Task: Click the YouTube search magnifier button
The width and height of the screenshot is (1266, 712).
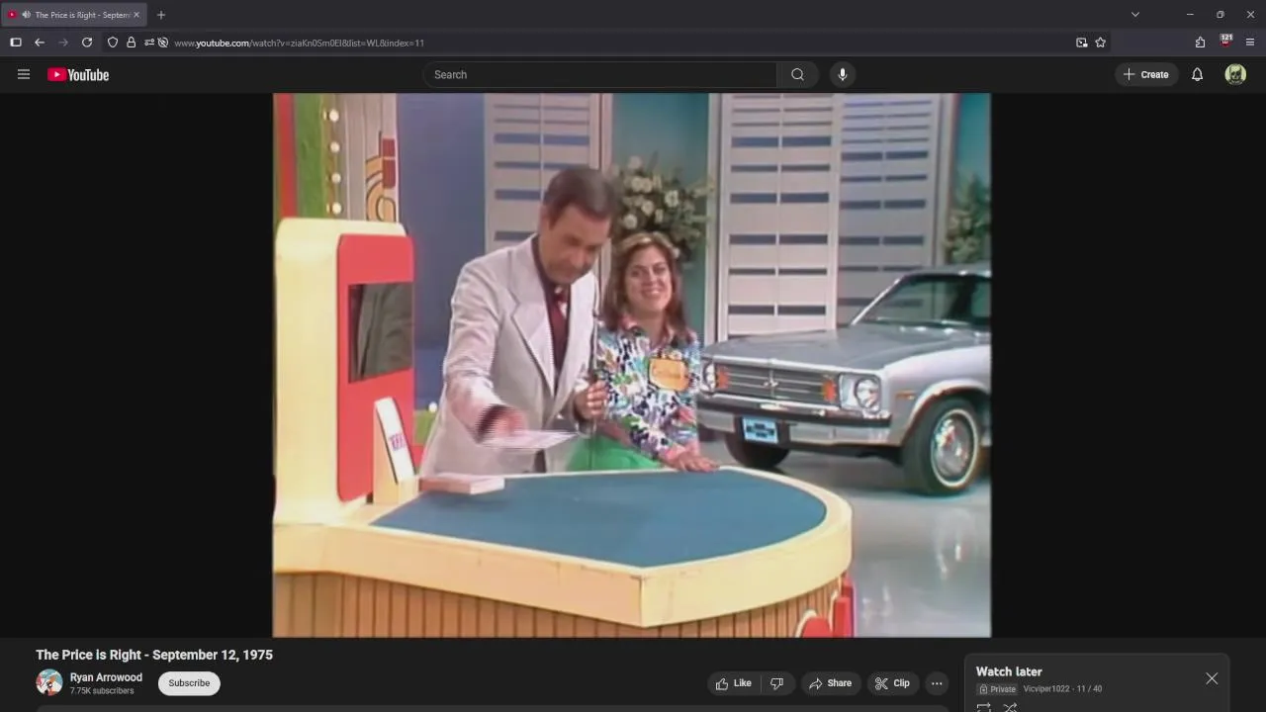Action: click(797, 74)
